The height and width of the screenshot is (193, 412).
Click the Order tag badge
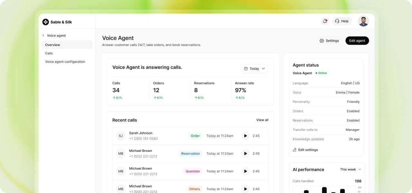click(x=195, y=136)
